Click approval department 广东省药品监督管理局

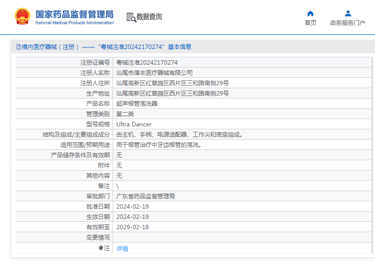tap(145, 196)
